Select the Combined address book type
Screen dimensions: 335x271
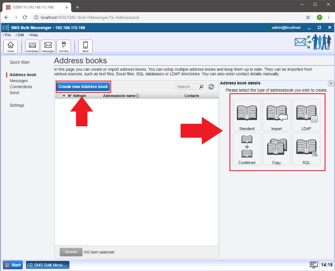(x=247, y=149)
